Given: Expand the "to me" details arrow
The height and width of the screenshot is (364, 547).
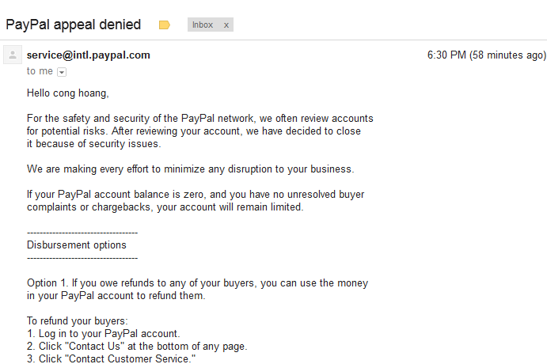Looking at the screenshot, I should coord(62,72).
